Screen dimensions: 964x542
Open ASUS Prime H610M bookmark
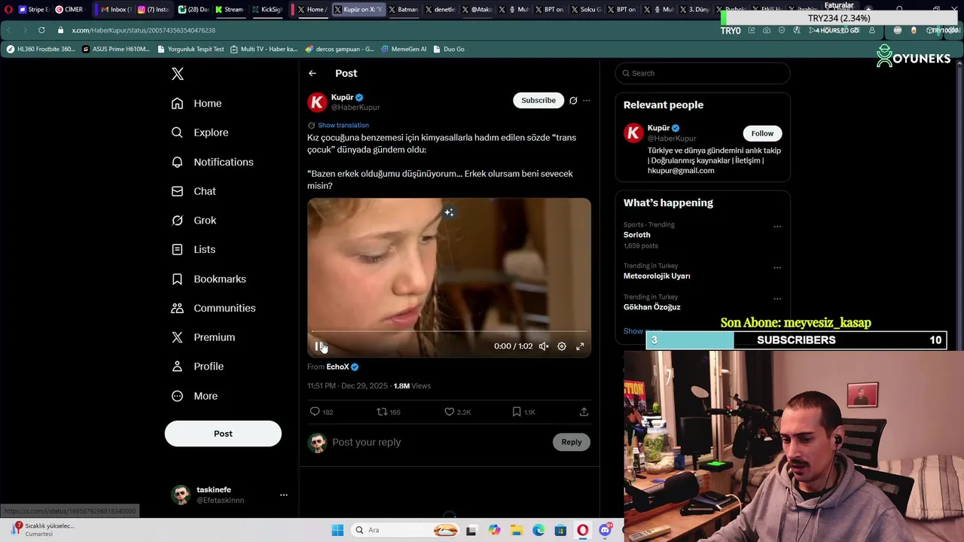pos(116,49)
